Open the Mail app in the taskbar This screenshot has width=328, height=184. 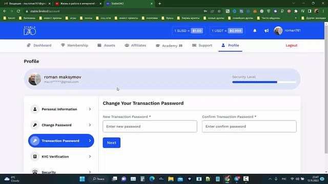[180, 179]
